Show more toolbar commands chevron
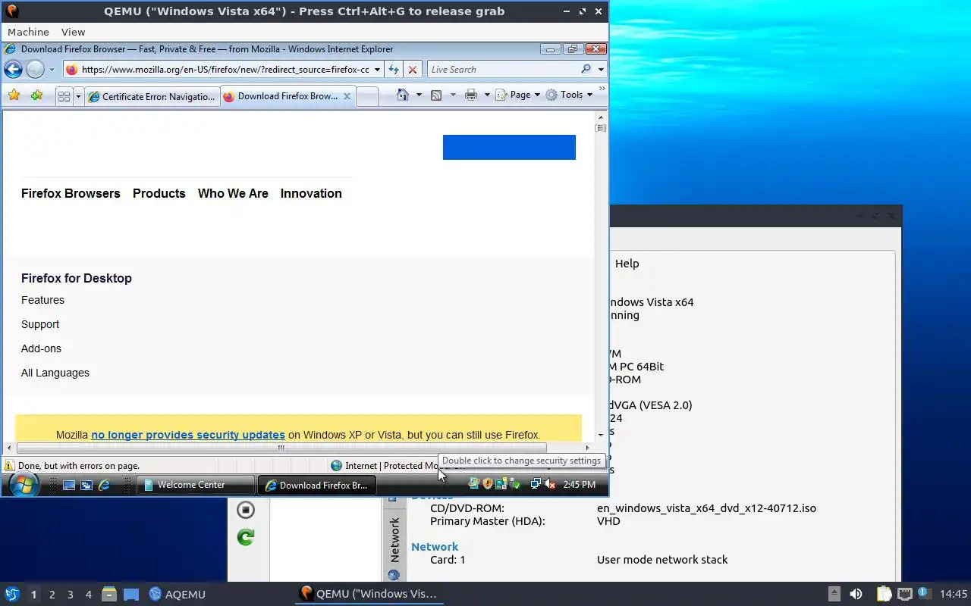Screen dimensions: 971x606 (602, 89)
